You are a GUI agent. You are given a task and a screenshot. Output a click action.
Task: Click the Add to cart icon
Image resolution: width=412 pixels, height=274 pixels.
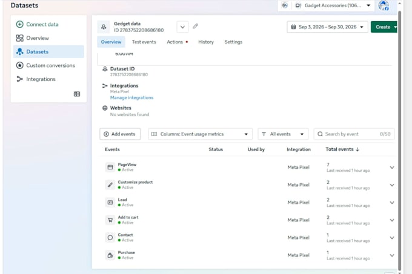coord(110,220)
